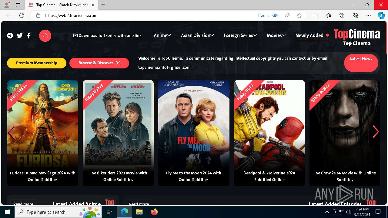Click the Edge taskbar icon
This screenshot has height=218, width=388.
point(125,212)
